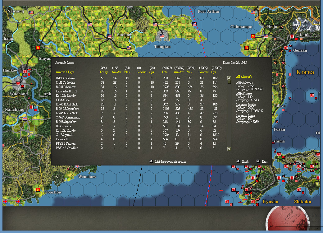This screenshot has width=323, height=233.
Task: Click the Japanese rising sun unit beside Genzan
Action: point(286,48)
